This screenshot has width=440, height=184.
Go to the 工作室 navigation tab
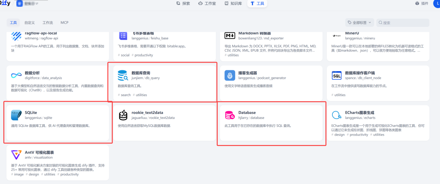coord(207,4)
